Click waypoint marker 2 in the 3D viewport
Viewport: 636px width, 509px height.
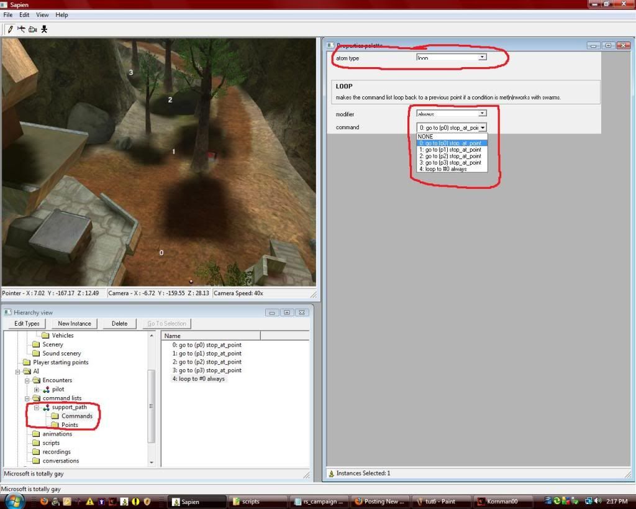[x=170, y=100]
